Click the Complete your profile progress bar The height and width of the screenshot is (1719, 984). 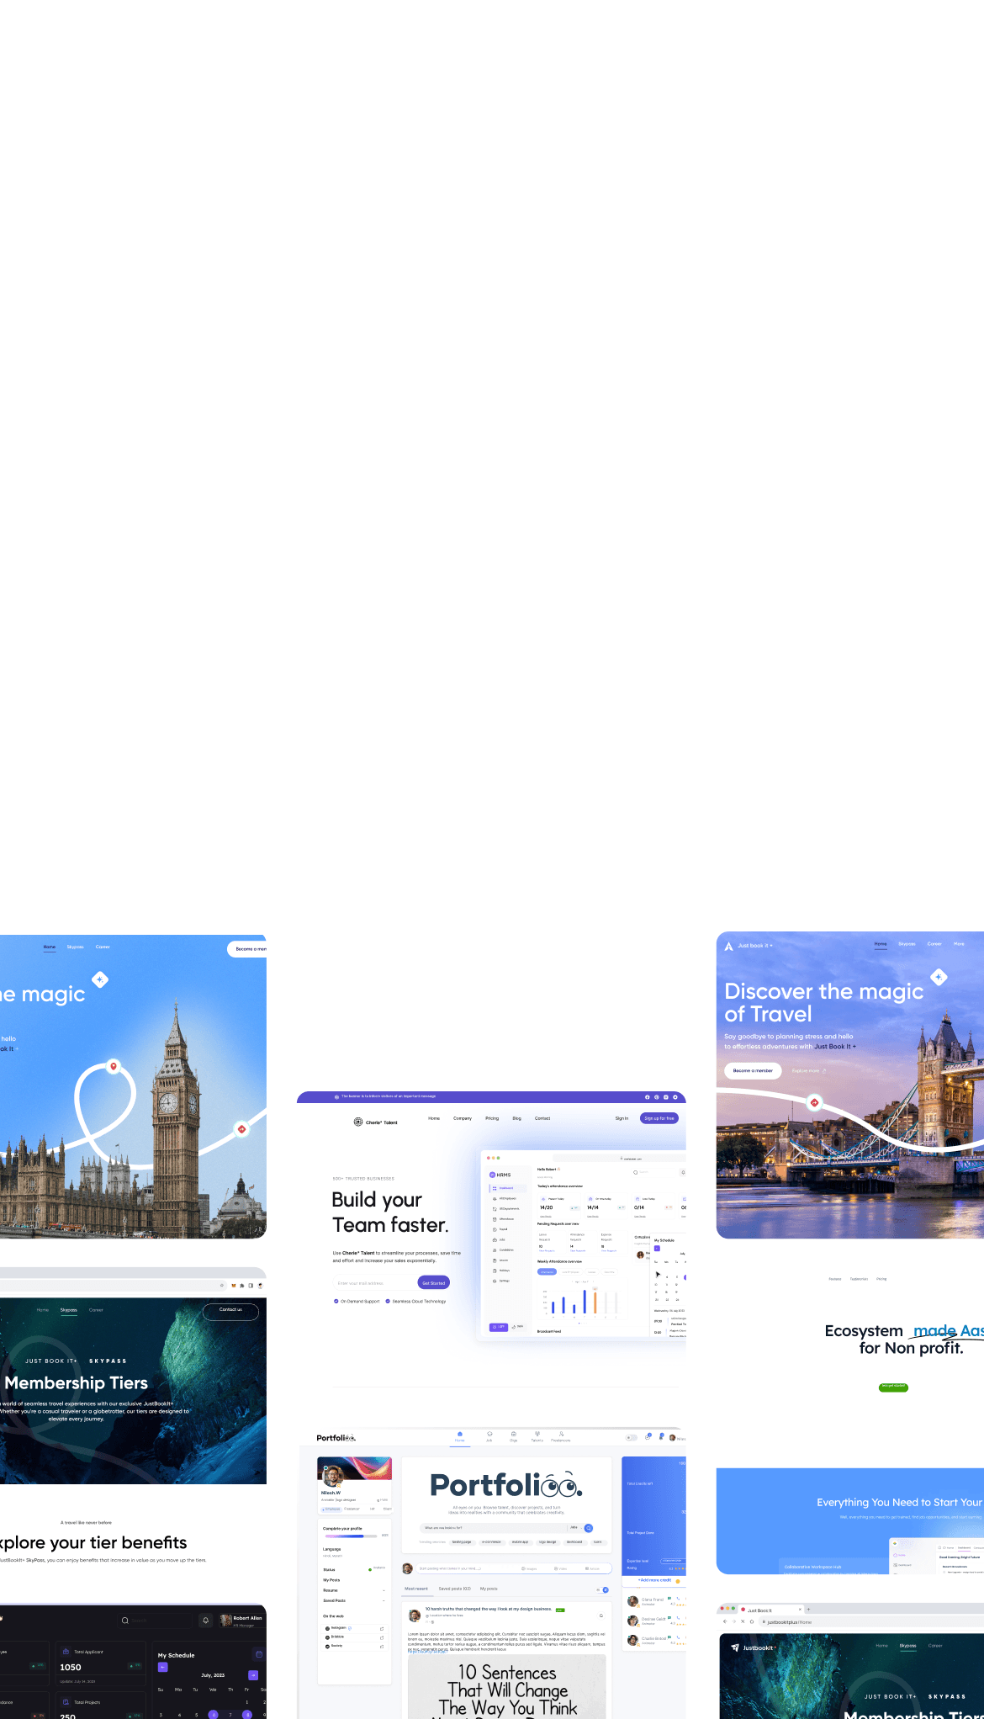click(352, 1536)
